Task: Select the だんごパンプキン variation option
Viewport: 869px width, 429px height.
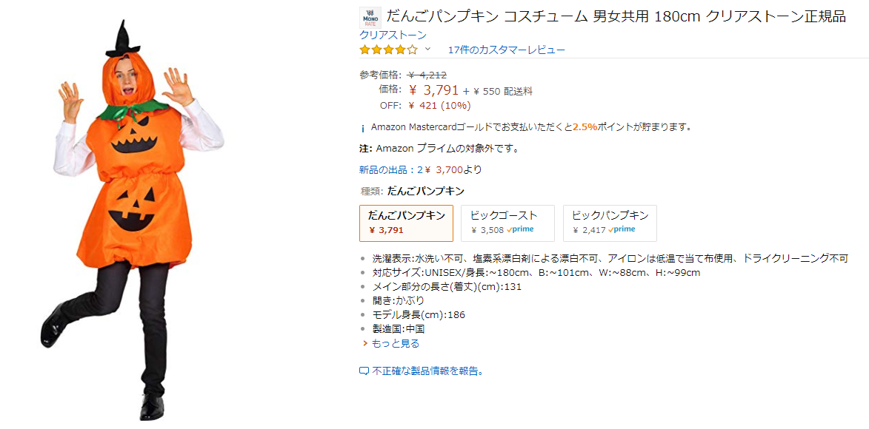Action: [406, 223]
